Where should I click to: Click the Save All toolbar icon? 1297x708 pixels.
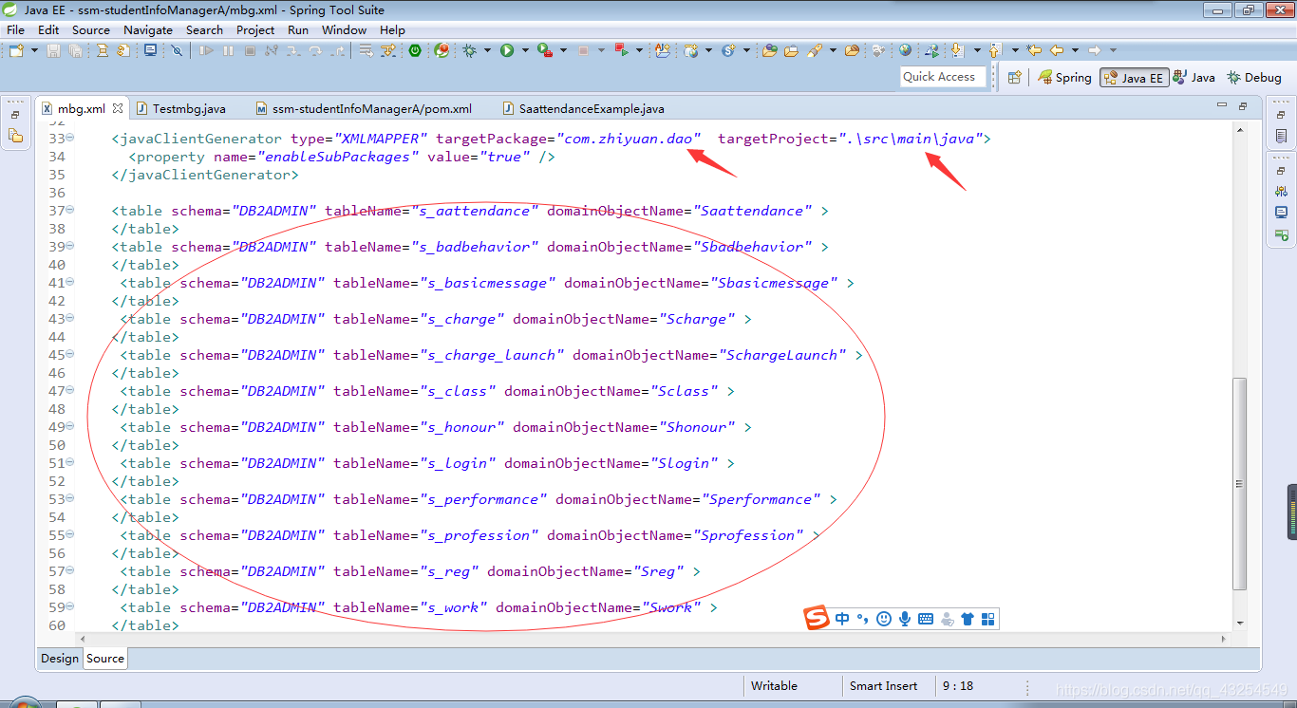click(x=75, y=50)
